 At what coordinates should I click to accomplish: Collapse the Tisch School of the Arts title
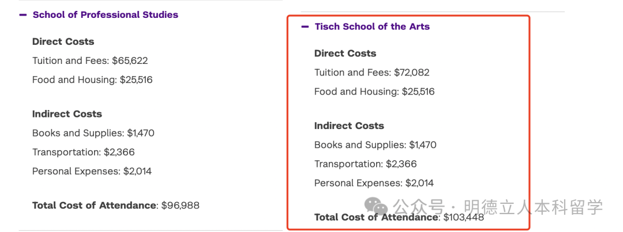[372, 26]
